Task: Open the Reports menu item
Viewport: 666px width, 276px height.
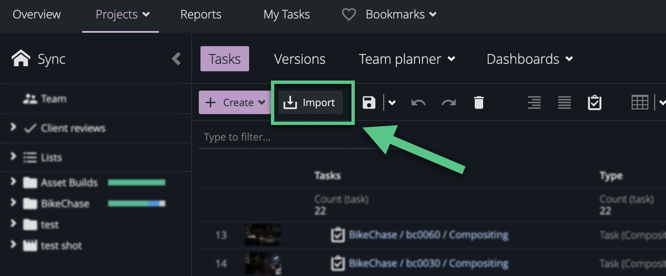Action: [200, 15]
